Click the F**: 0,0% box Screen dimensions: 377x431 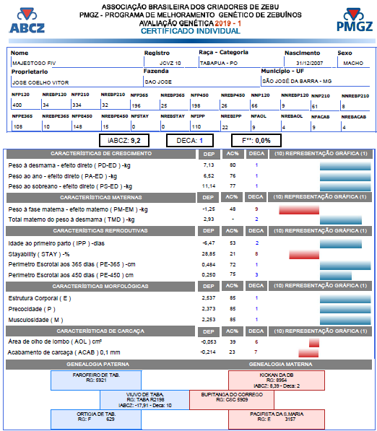point(256,141)
